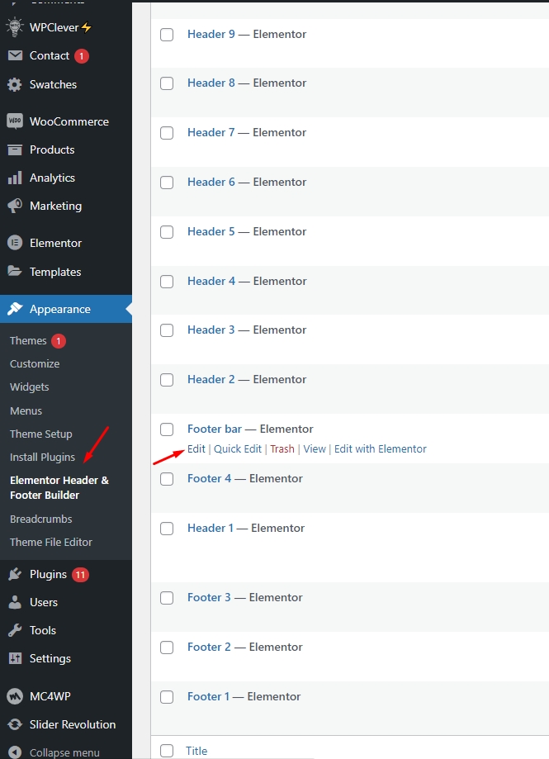Open the Themes submenu item
The width and height of the screenshot is (549, 759).
28,340
